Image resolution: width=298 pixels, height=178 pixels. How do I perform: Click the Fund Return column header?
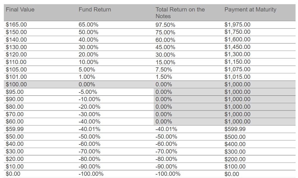tap(95, 10)
